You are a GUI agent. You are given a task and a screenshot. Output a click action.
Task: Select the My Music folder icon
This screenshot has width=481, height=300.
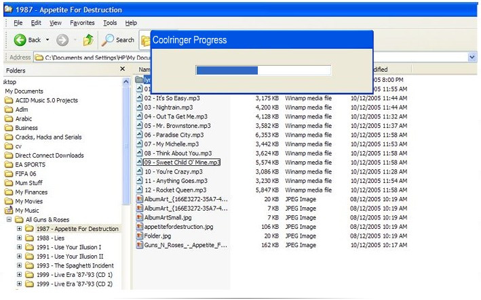point(9,210)
